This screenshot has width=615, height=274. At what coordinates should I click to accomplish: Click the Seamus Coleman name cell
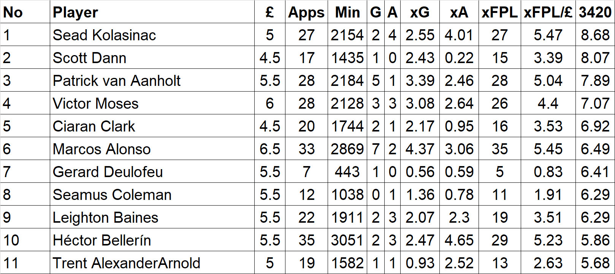(152, 194)
